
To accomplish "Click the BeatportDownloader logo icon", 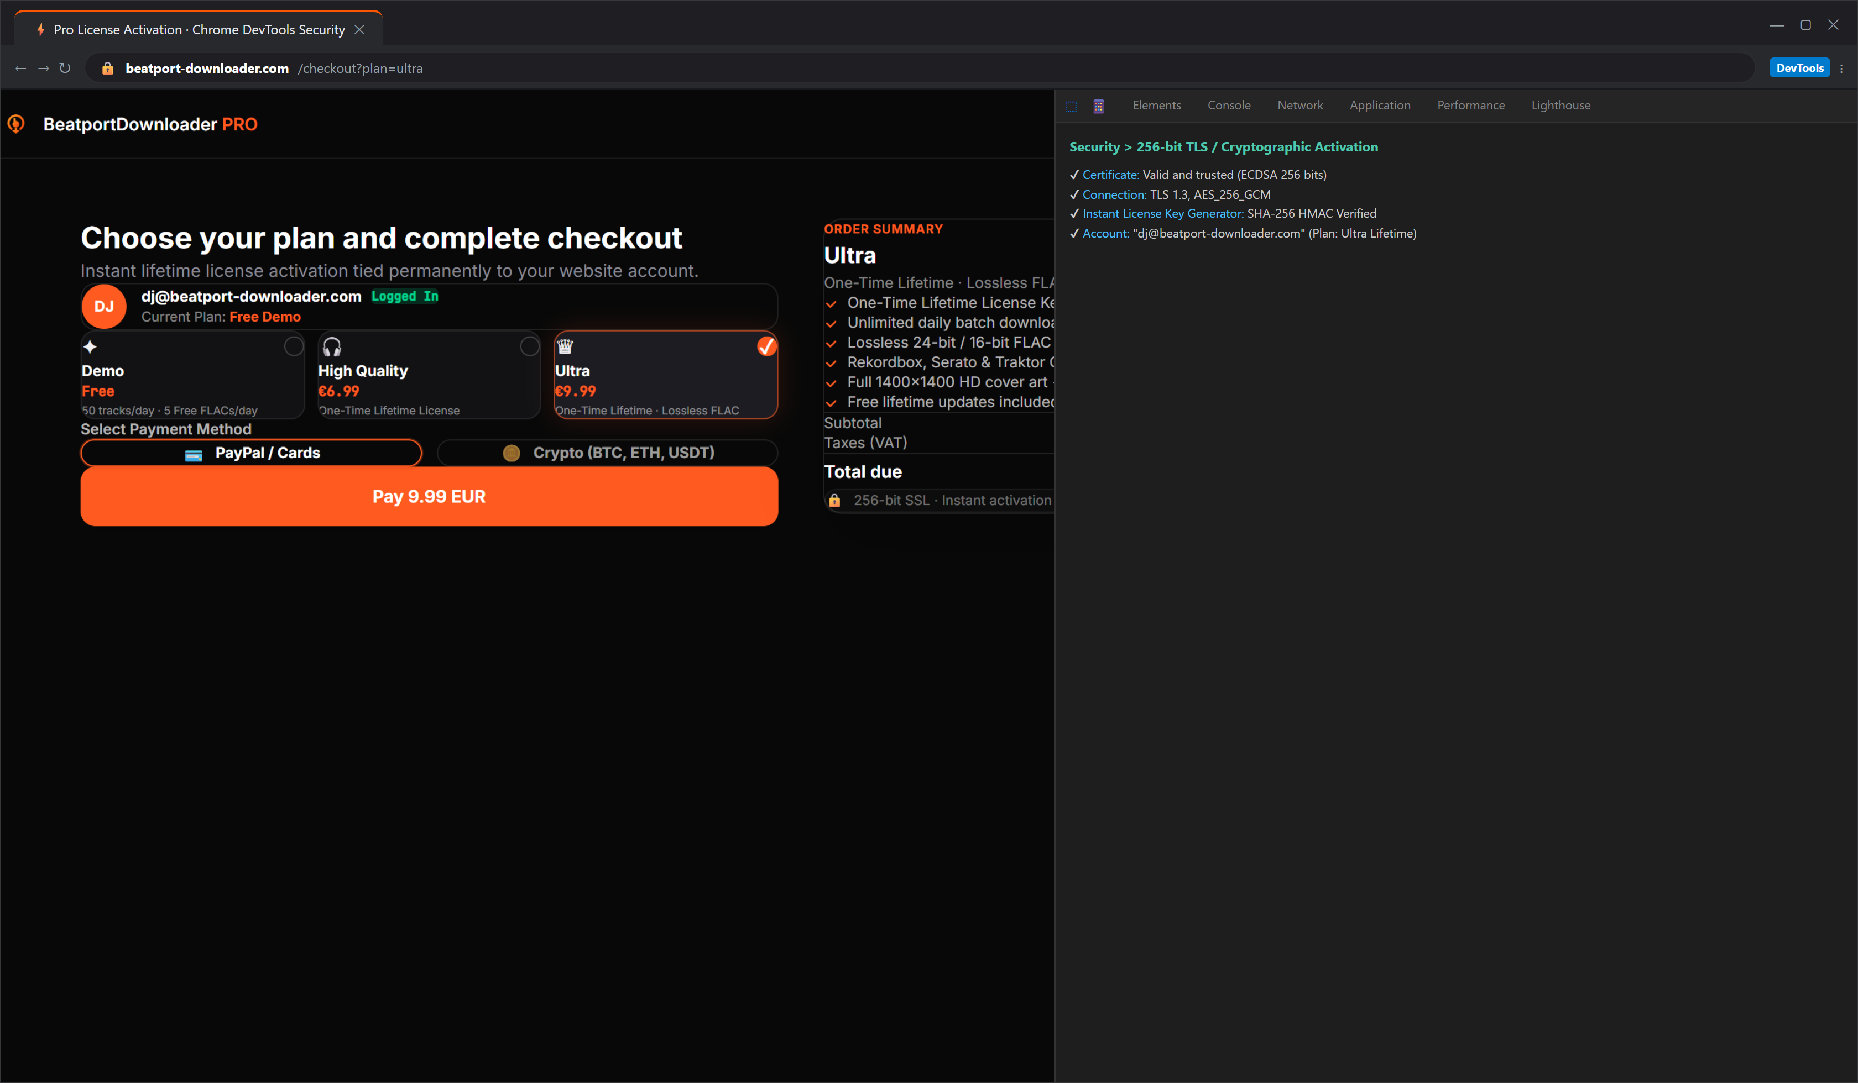I will [x=16, y=124].
